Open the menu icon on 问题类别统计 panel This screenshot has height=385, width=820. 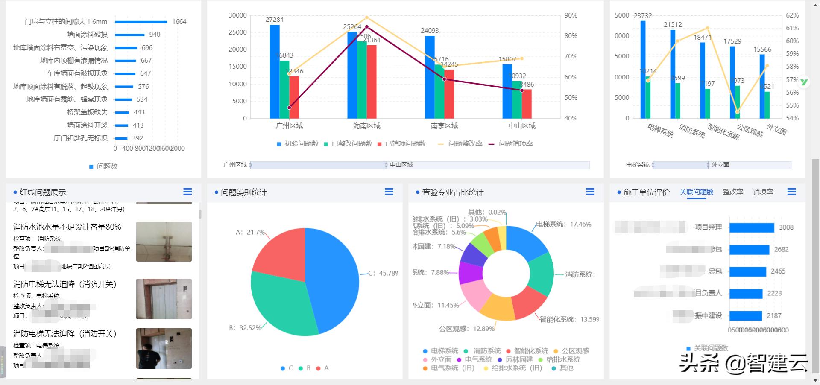tap(389, 192)
